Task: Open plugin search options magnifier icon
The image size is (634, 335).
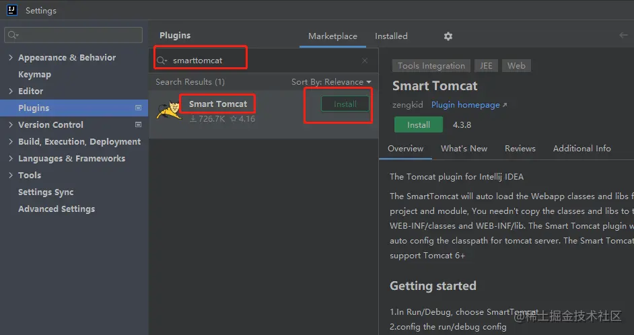Action: (162, 61)
